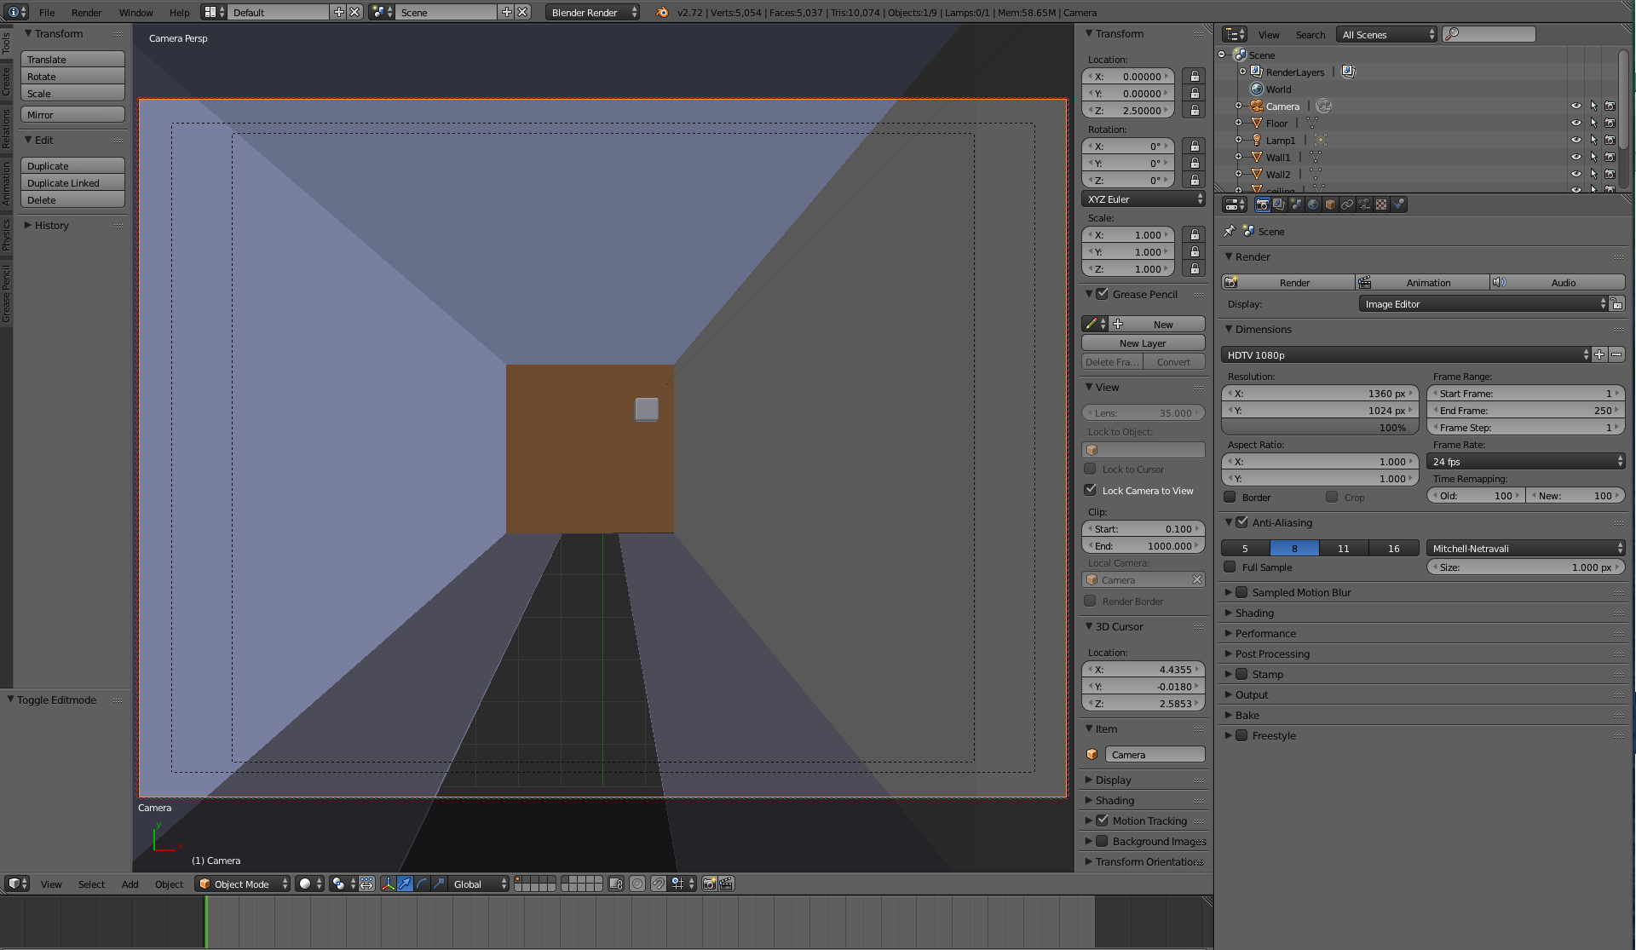Open World properties tab globe icon

pos(1313,204)
